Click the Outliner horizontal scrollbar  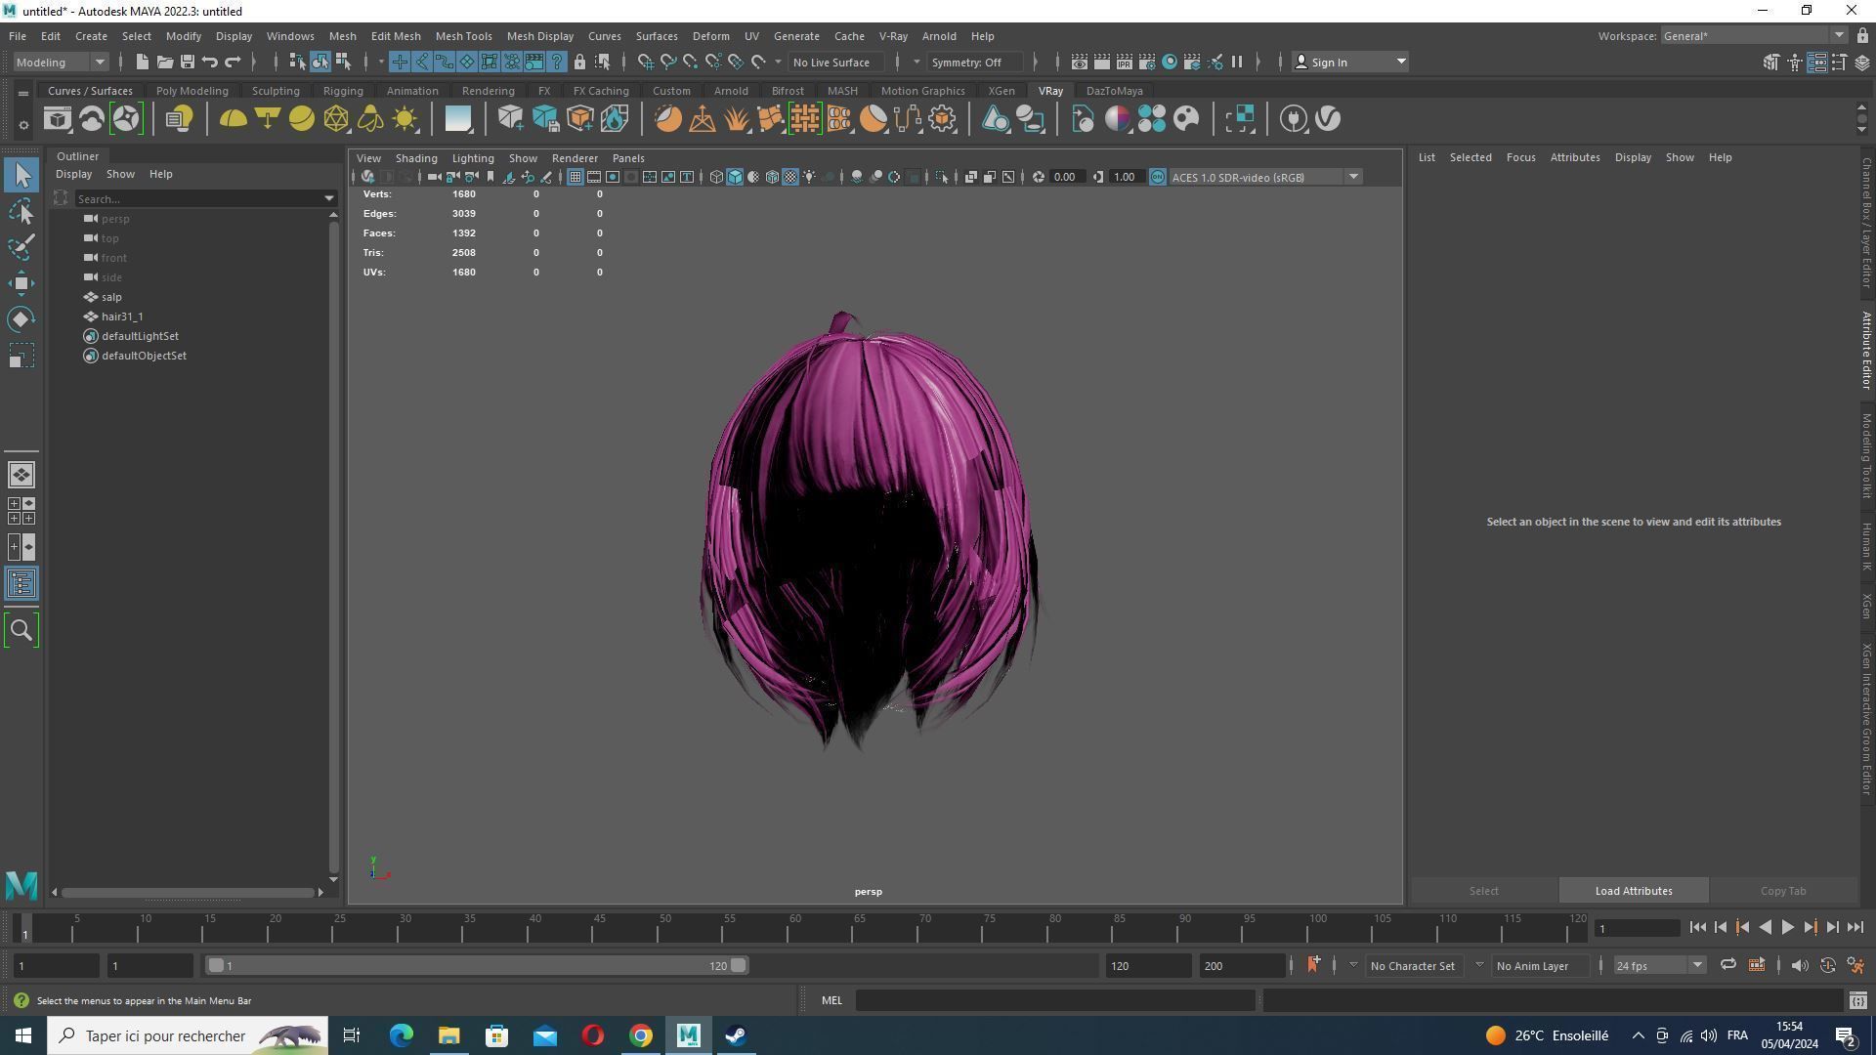(187, 893)
